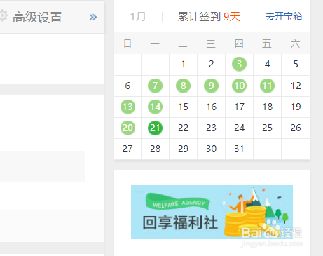Click calendar date 2

pyautogui.click(x=211, y=64)
